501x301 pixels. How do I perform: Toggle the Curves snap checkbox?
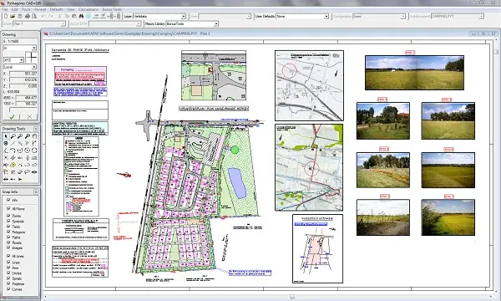pos(8,288)
